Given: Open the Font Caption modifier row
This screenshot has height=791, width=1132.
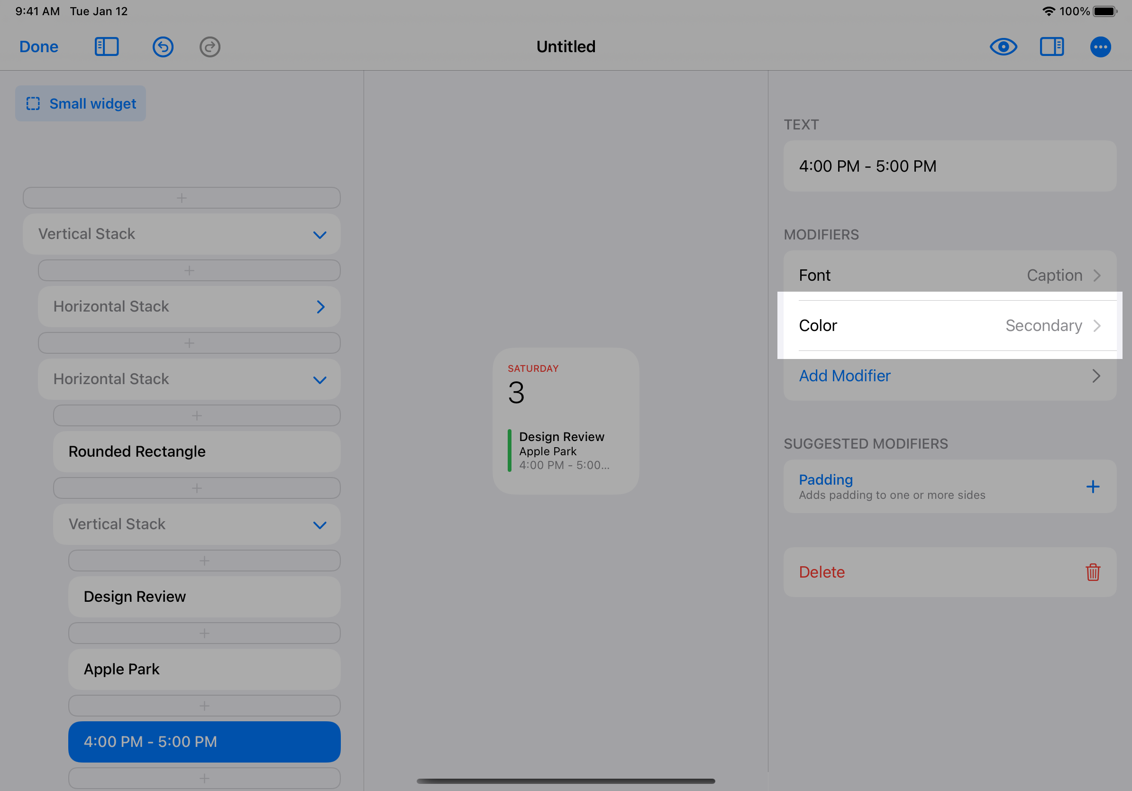Looking at the screenshot, I should [949, 275].
